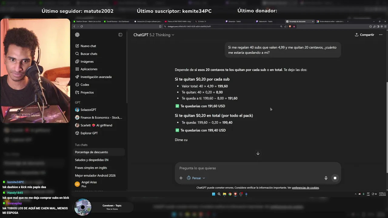
Task: Go back using browser back arrow
Action: point(74,26)
